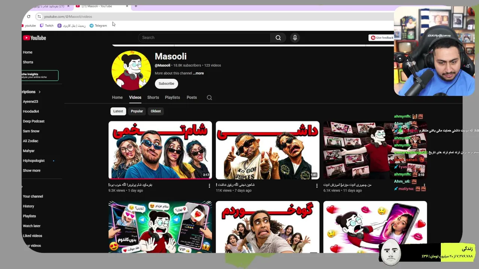Open a new browser tab with plus
The image size is (479, 269).
pos(136,6)
